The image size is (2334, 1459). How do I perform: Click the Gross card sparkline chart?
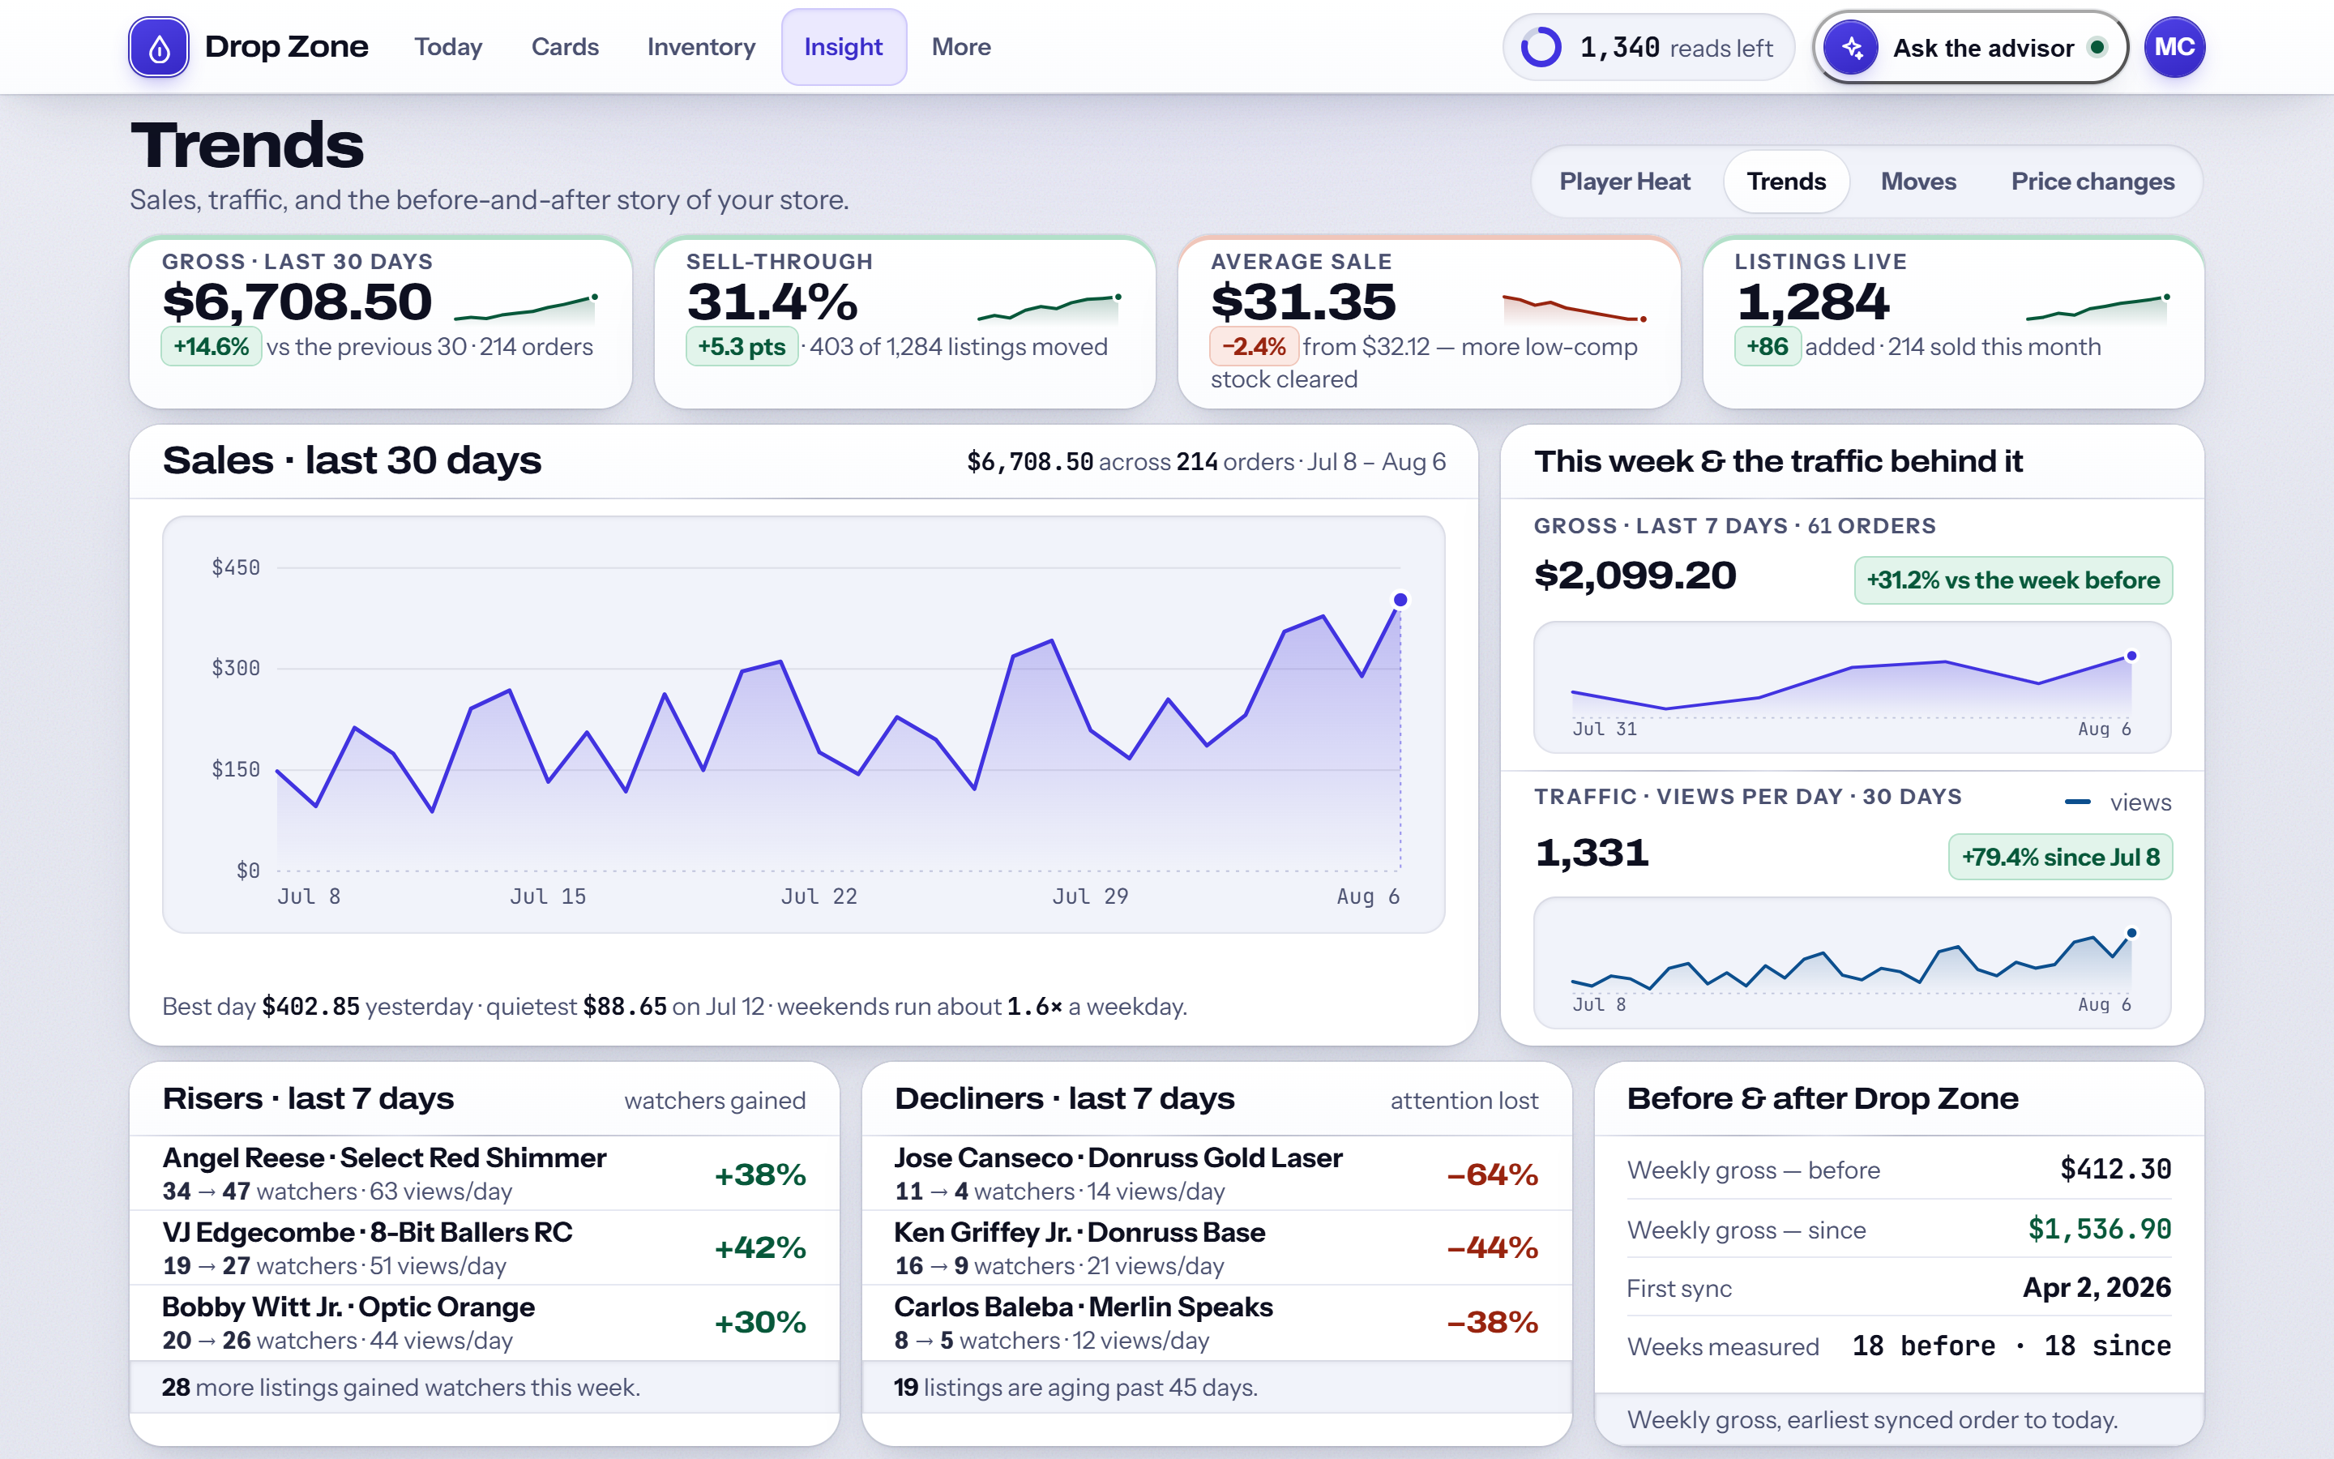527,308
